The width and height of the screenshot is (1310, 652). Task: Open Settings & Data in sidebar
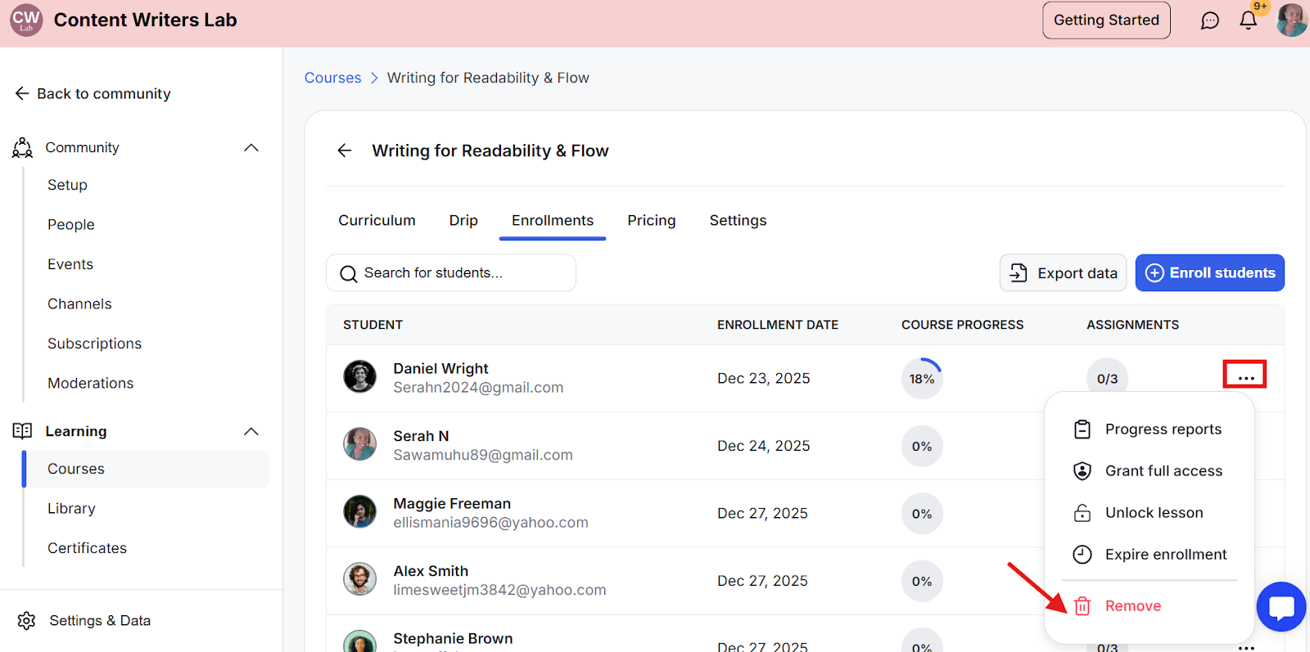[100, 621]
